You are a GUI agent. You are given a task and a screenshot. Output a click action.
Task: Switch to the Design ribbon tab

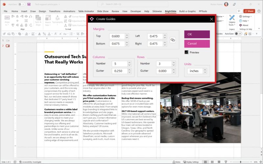(x=42, y=11)
